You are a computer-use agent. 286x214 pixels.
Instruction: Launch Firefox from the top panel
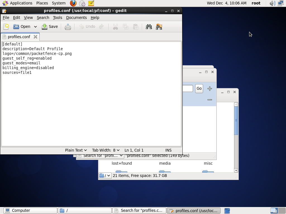pos(73,3)
